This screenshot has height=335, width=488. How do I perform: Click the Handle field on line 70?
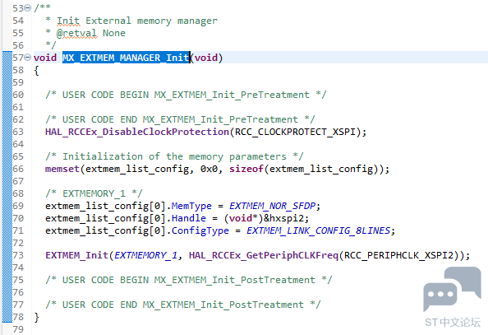click(189, 218)
